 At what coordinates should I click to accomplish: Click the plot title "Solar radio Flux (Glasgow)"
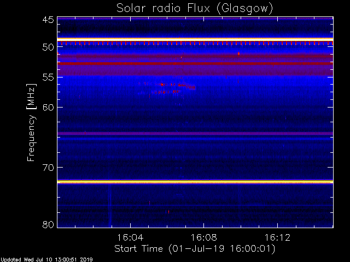[195, 9]
